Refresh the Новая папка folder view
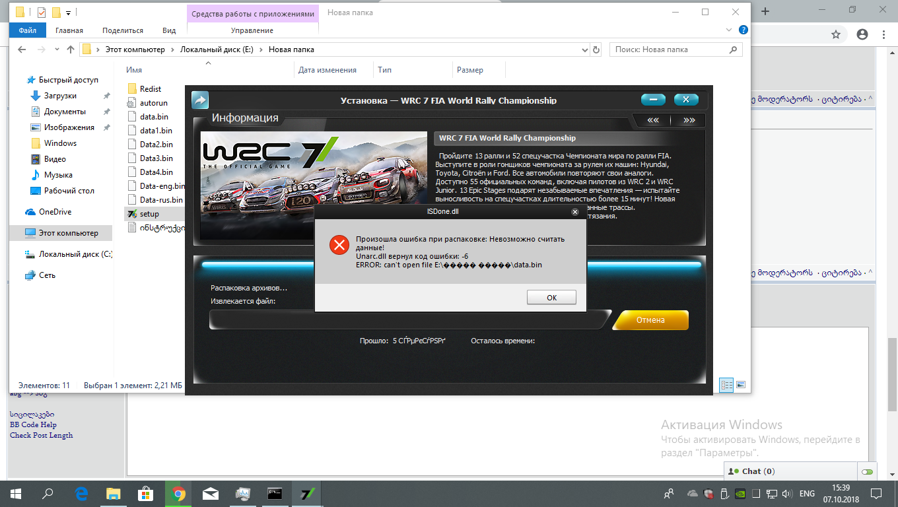 coord(596,50)
